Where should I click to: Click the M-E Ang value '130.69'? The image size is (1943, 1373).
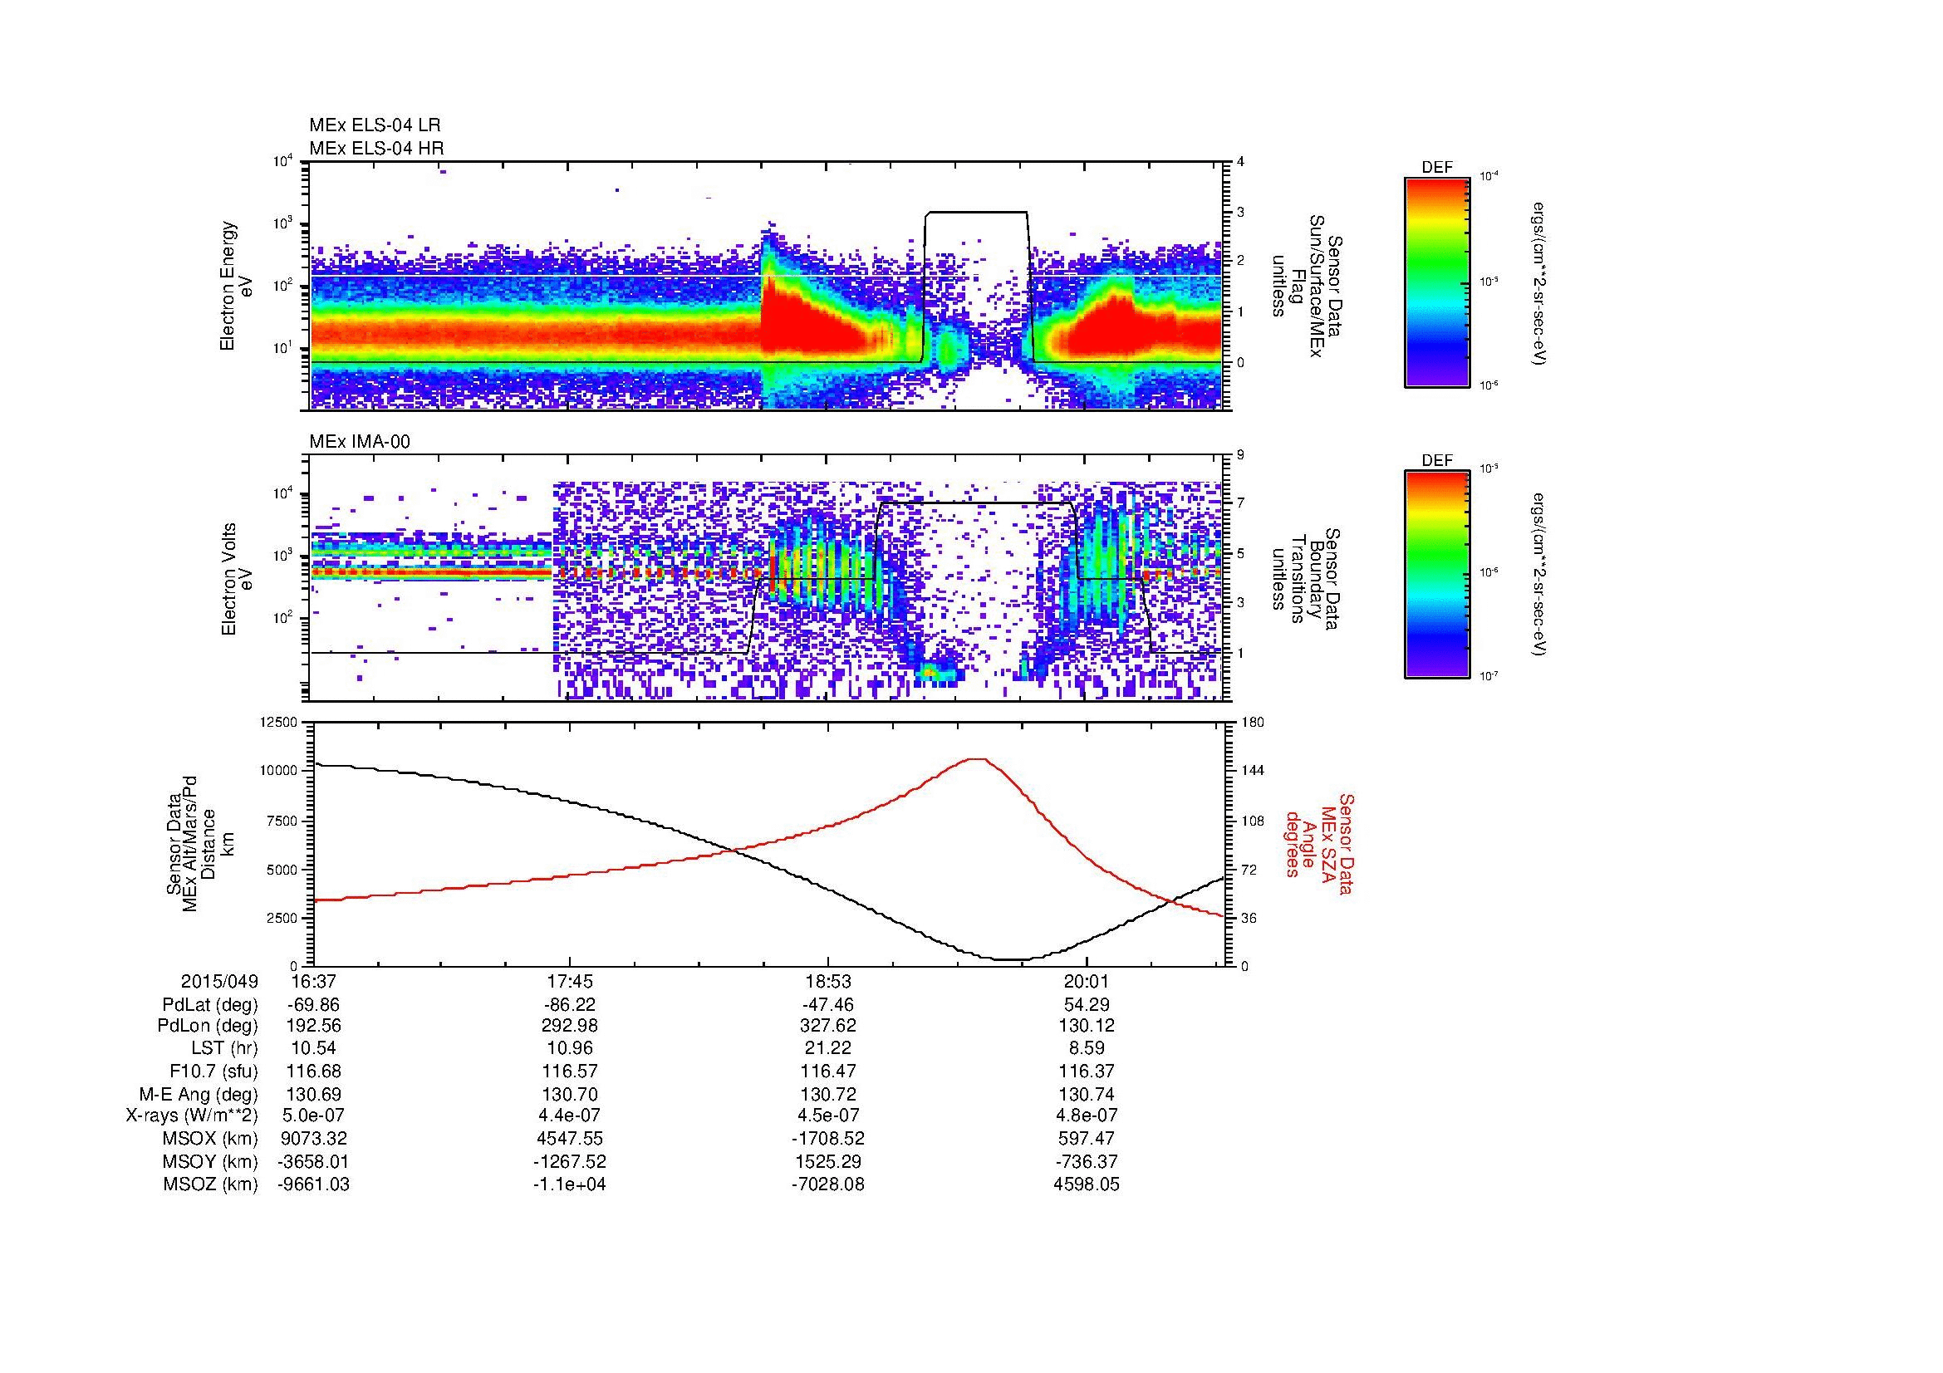click(x=314, y=1094)
